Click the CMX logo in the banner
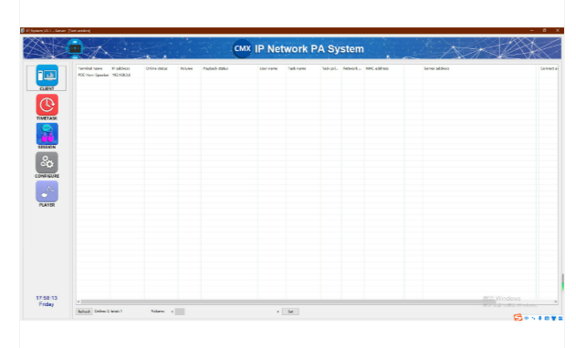 242,48
